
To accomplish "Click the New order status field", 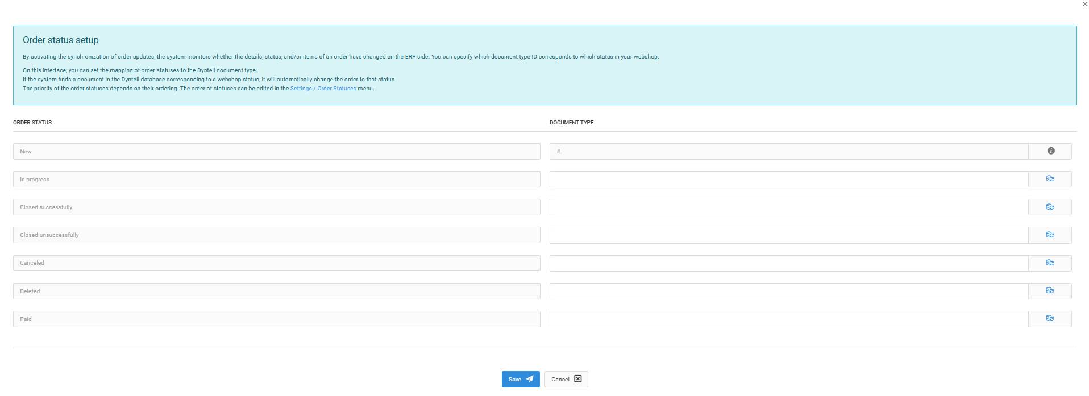I will pos(276,151).
